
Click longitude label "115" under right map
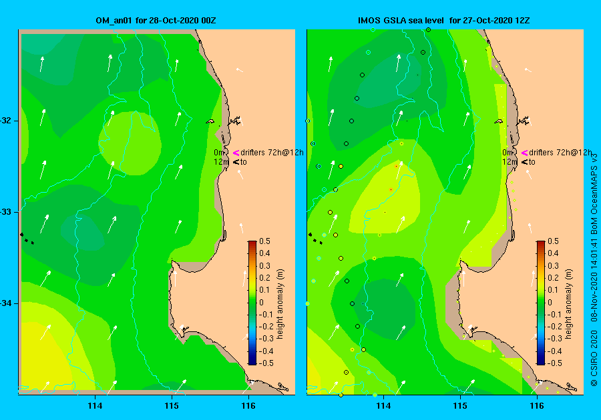tap(460, 406)
